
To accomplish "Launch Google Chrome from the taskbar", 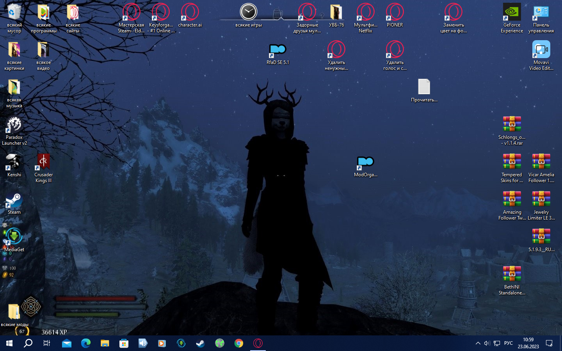I will pos(239,343).
